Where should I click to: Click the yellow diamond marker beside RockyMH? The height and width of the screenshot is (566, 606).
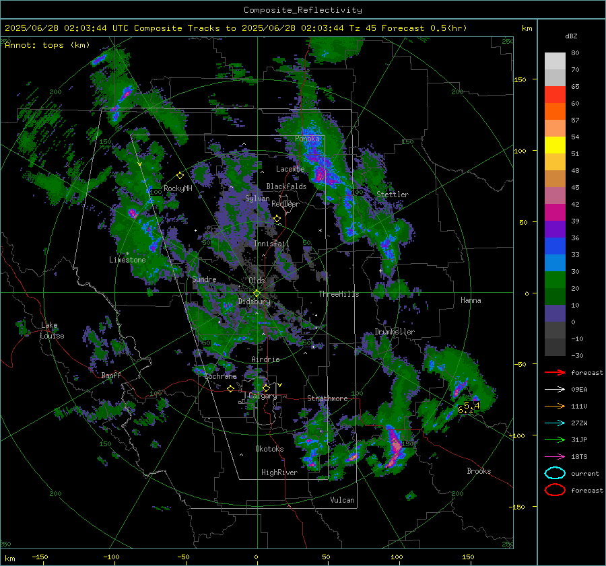tap(180, 176)
